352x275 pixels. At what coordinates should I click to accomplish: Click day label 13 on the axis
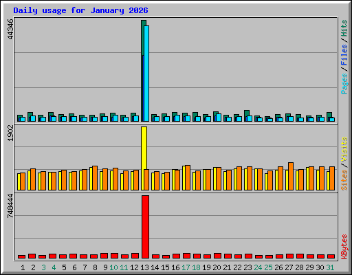[144, 267]
